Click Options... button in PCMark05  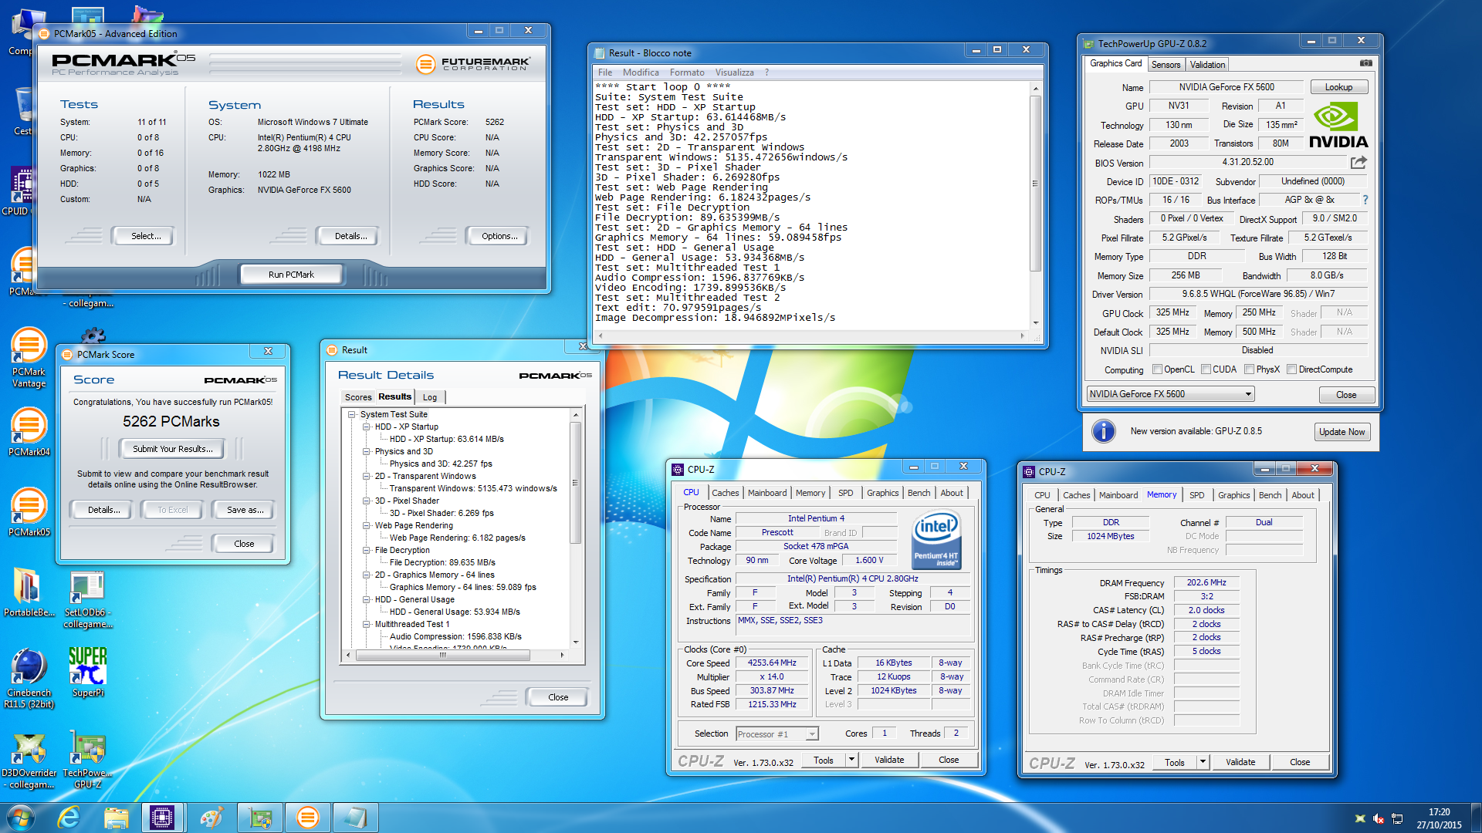pyautogui.click(x=499, y=236)
